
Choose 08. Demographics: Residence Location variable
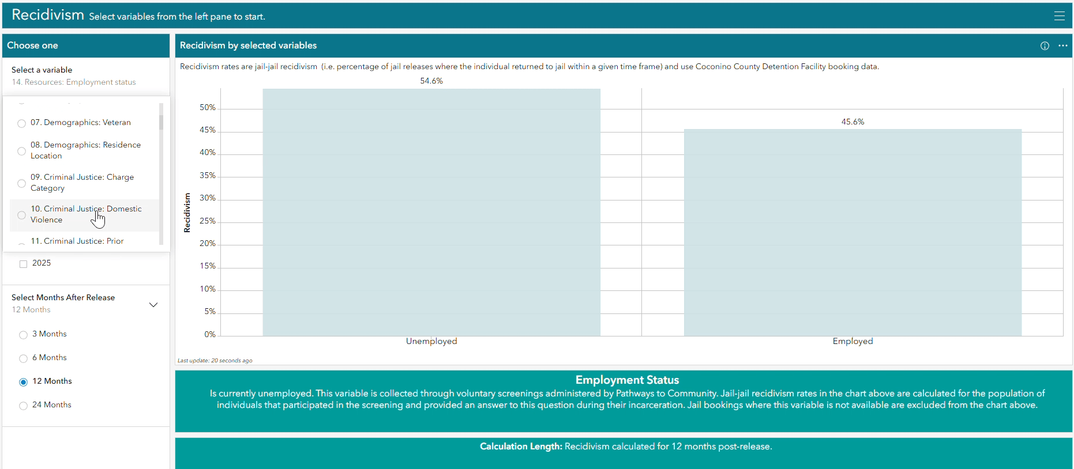point(85,150)
